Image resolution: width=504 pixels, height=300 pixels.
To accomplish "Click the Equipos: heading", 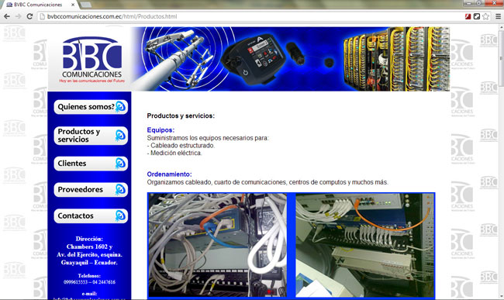I will [161, 130].
